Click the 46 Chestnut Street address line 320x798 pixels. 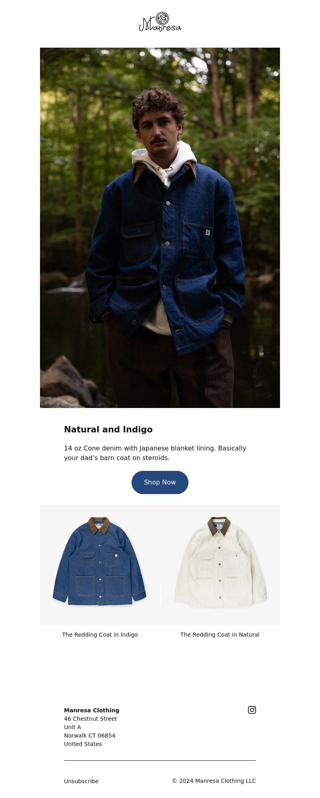coord(90,719)
